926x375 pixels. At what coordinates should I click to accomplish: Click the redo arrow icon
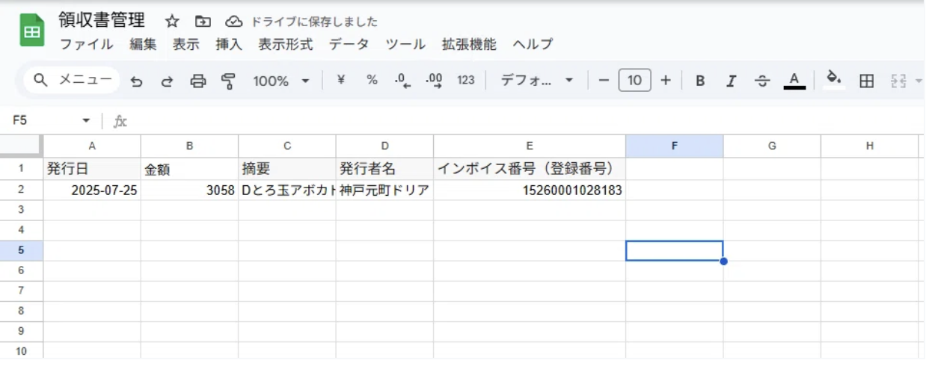[x=167, y=81]
